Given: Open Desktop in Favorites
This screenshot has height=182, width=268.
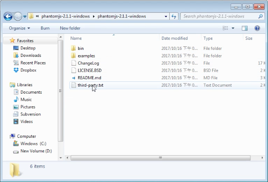Looking at the screenshot, I should [28, 48].
